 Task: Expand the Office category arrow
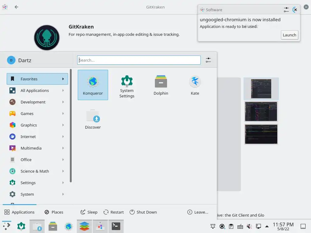[63, 160]
